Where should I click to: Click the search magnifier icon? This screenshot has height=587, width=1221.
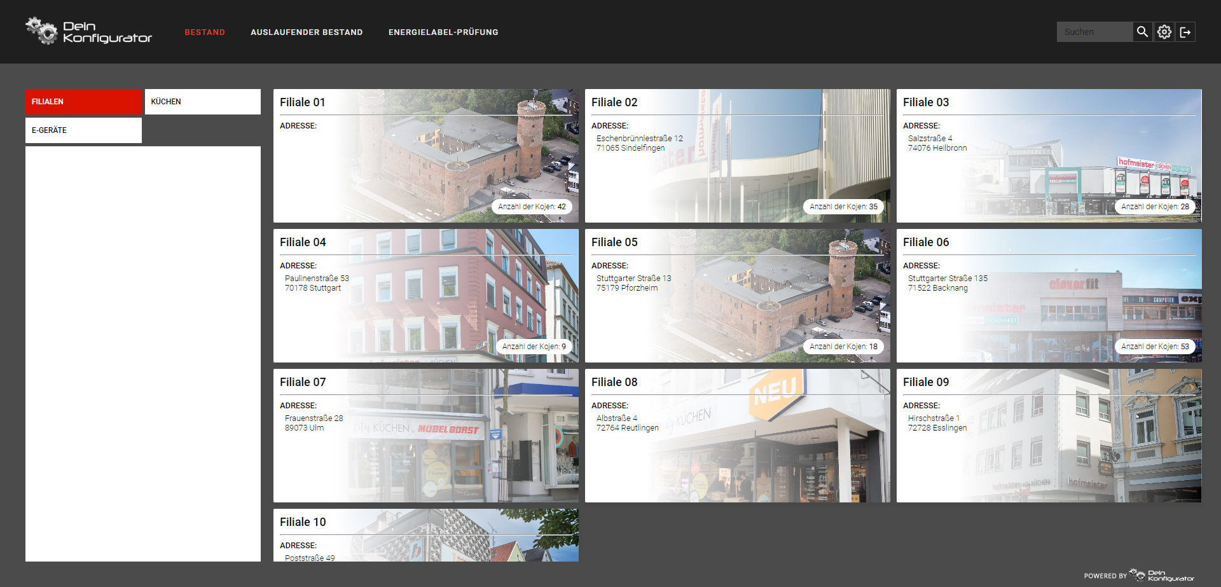click(1142, 32)
